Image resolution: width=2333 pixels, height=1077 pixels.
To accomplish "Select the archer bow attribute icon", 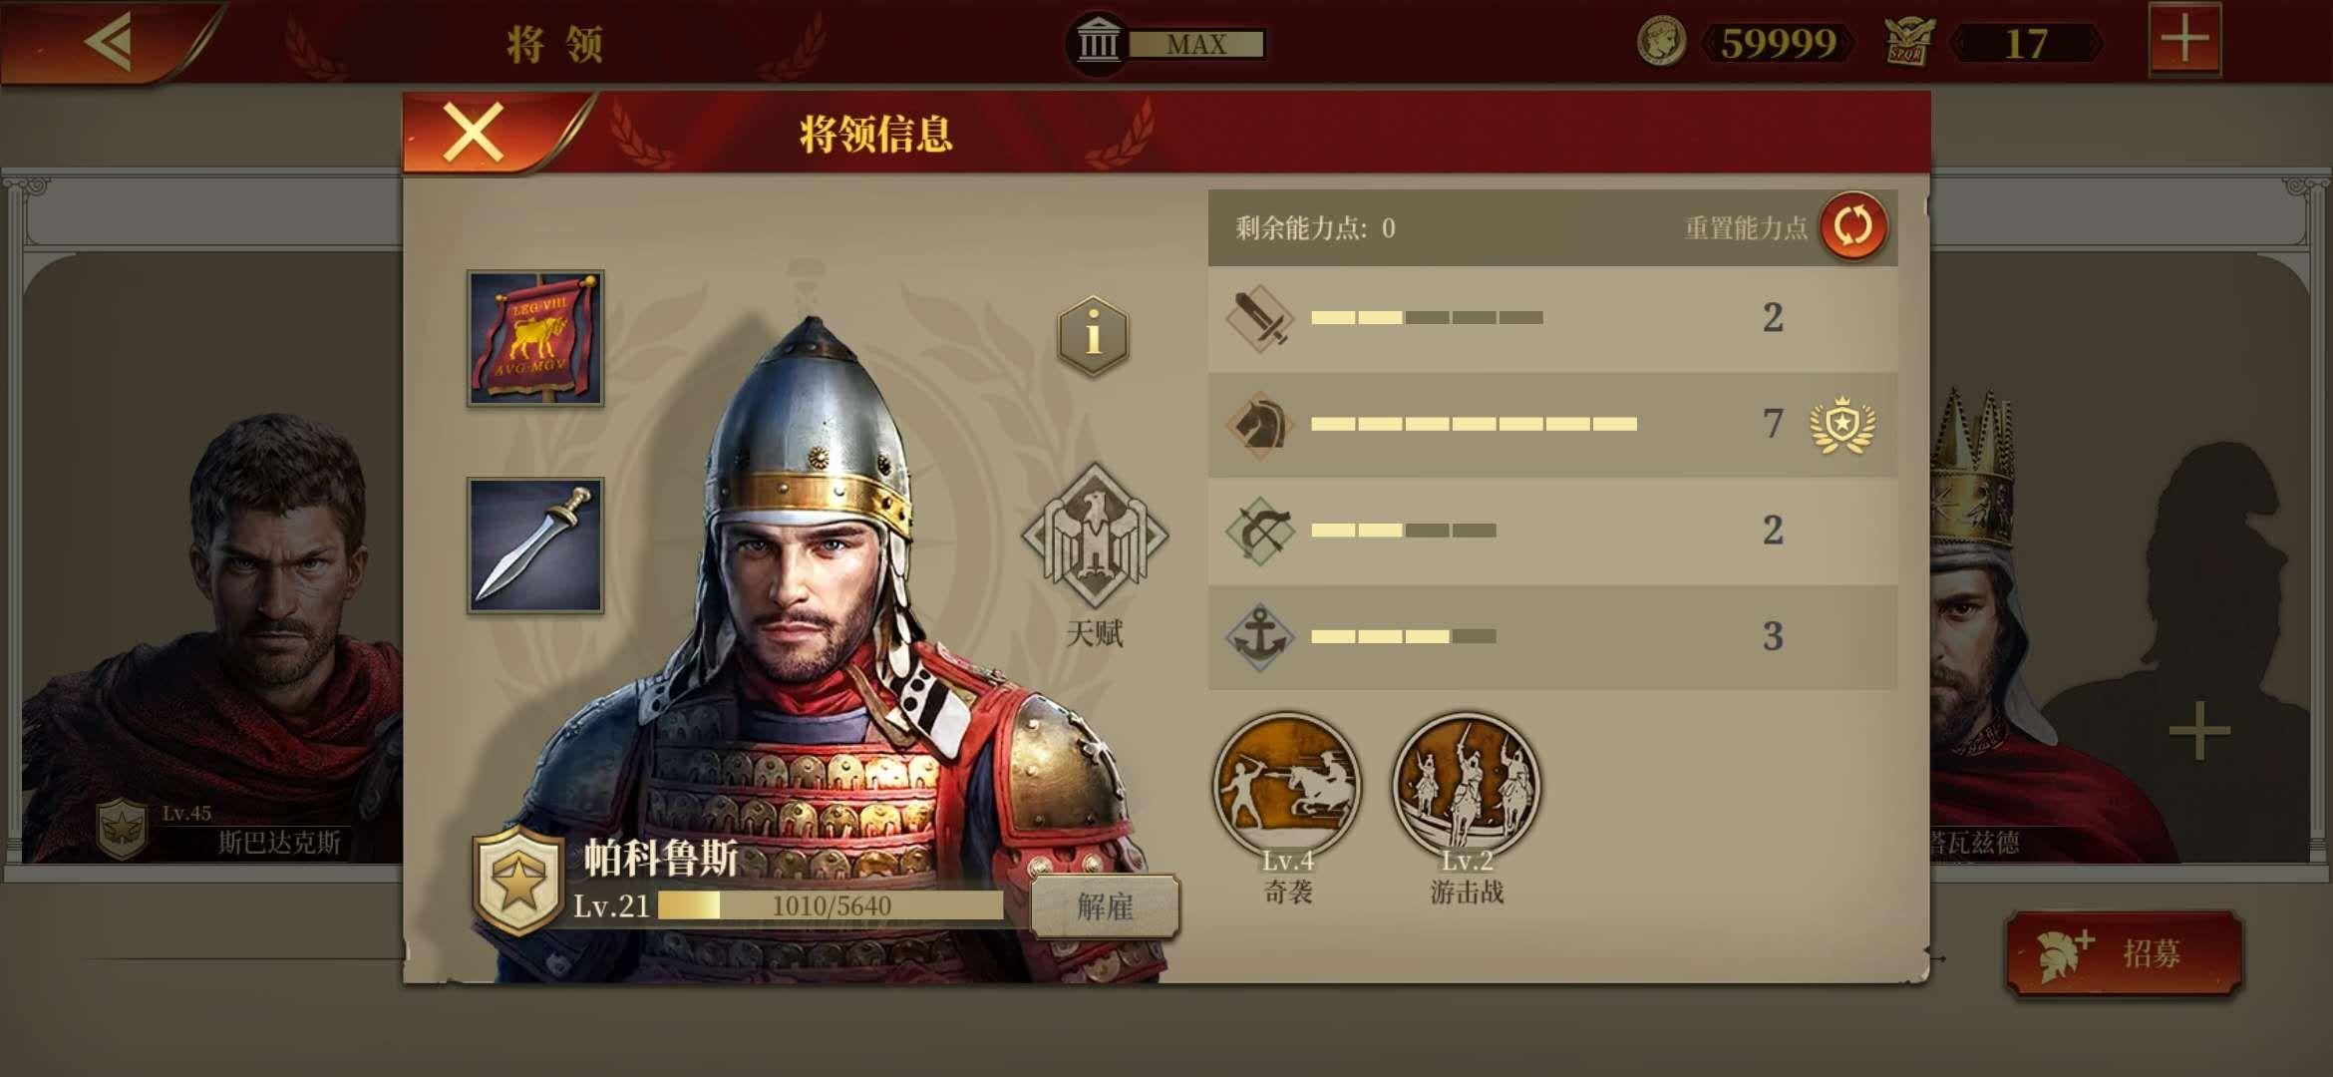I will click(x=1259, y=531).
